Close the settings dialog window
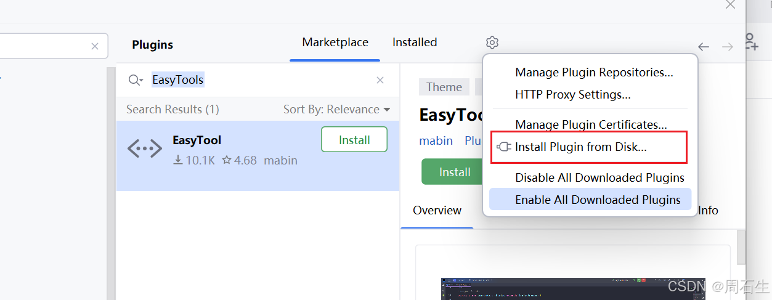This screenshot has width=772, height=300. point(730,5)
